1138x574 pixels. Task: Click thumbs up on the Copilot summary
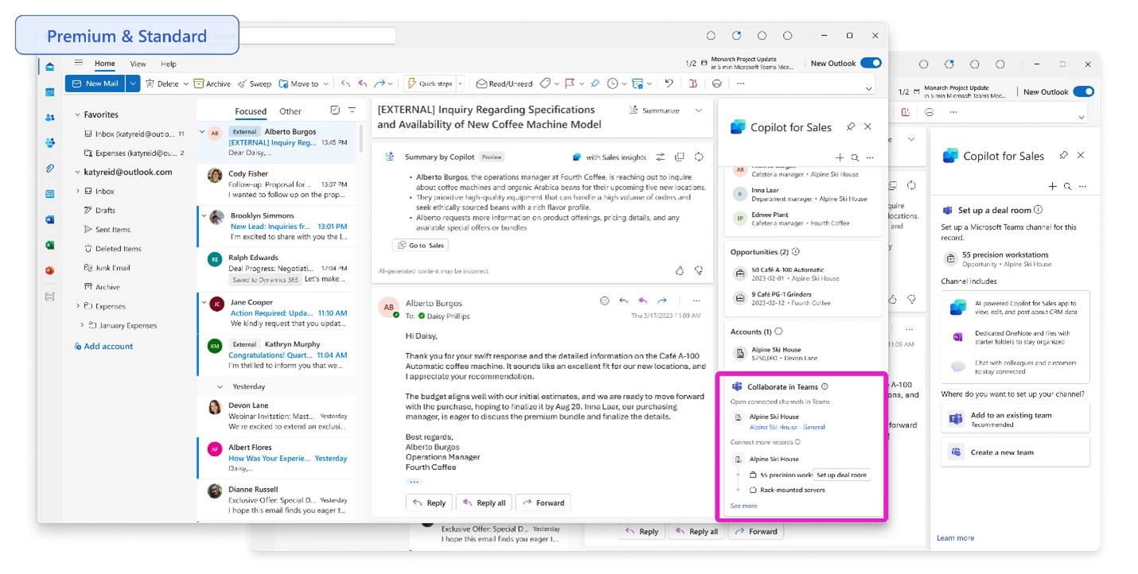click(x=680, y=271)
